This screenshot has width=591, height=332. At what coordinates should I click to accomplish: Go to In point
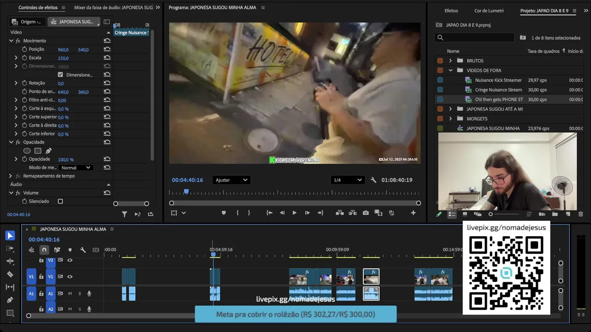[270, 213]
